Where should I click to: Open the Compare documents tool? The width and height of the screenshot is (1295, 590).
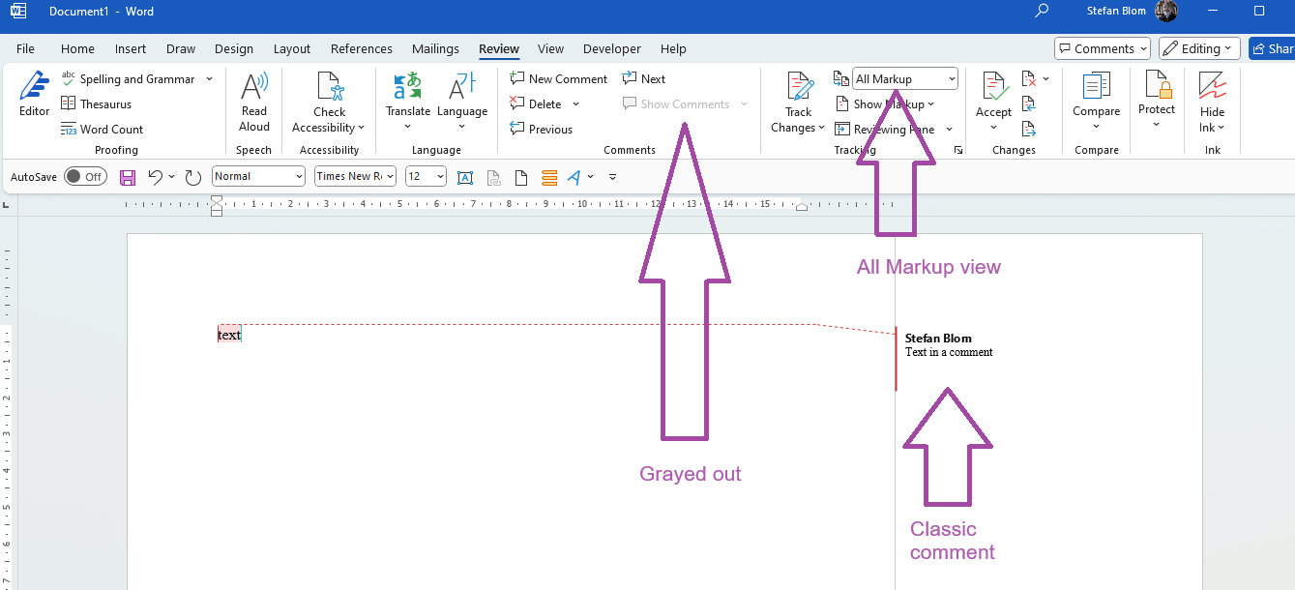coord(1096,97)
